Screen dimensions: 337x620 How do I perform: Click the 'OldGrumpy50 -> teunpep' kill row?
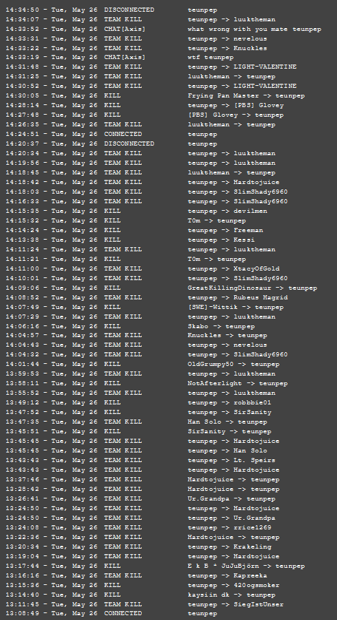142,365
